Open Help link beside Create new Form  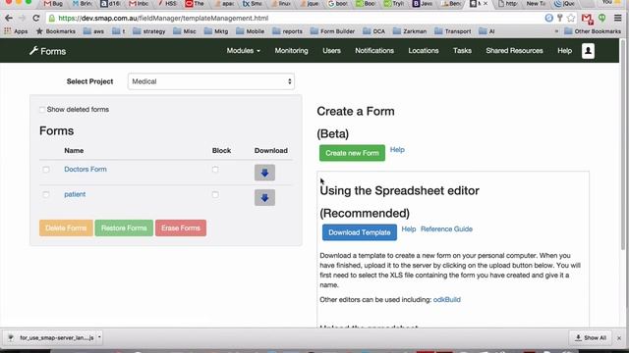tap(397, 150)
